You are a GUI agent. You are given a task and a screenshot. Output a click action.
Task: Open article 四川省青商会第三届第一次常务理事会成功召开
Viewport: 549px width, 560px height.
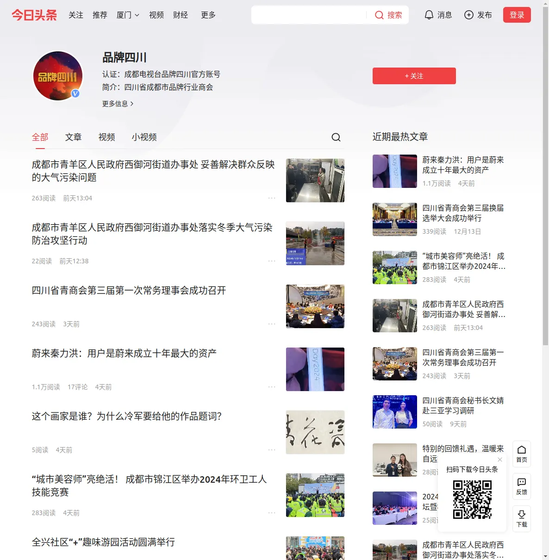[x=129, y=290]
